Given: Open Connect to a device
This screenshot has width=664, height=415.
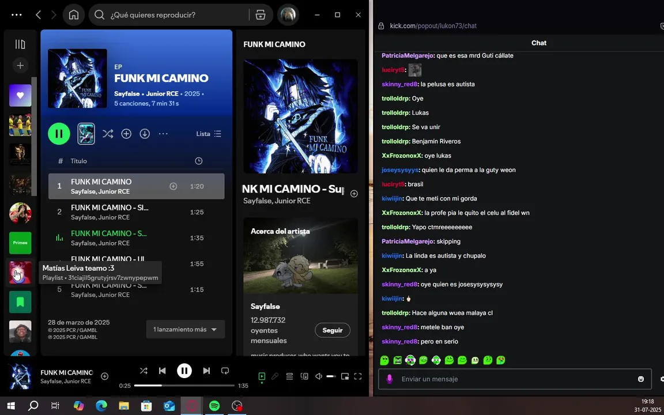Looking at the screenshot, I should [x=304, y=376].
